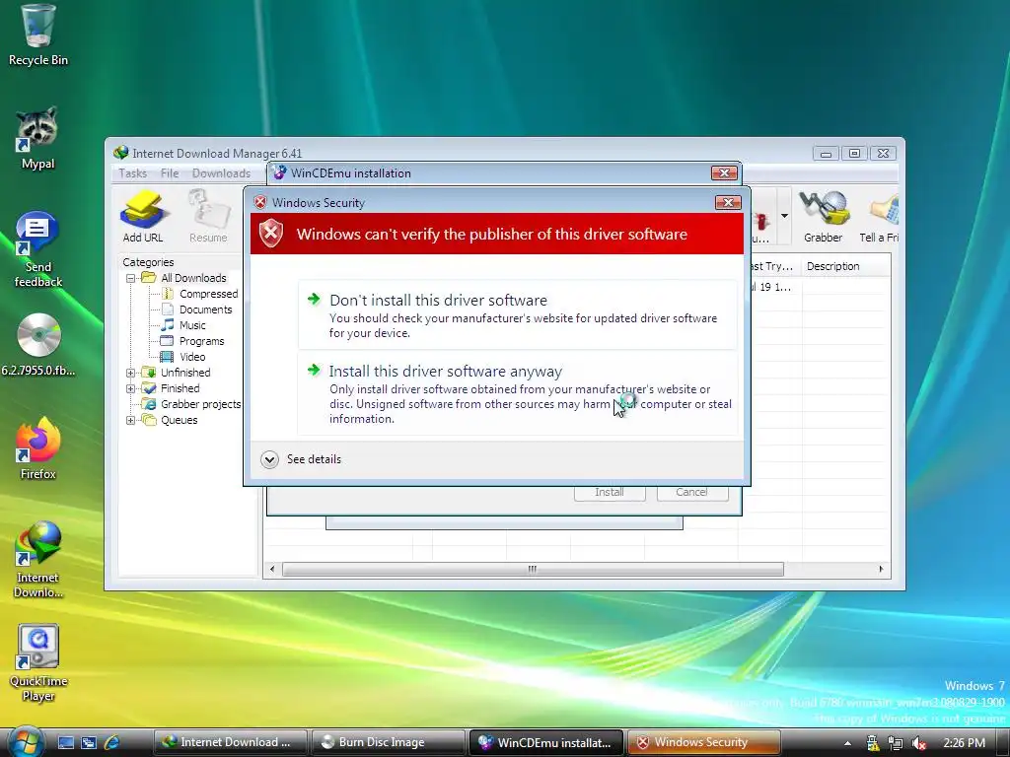Viewport: 1010px width, 757px height.
Task: Select the All Downloads folder label
Action: coord(193,278)
